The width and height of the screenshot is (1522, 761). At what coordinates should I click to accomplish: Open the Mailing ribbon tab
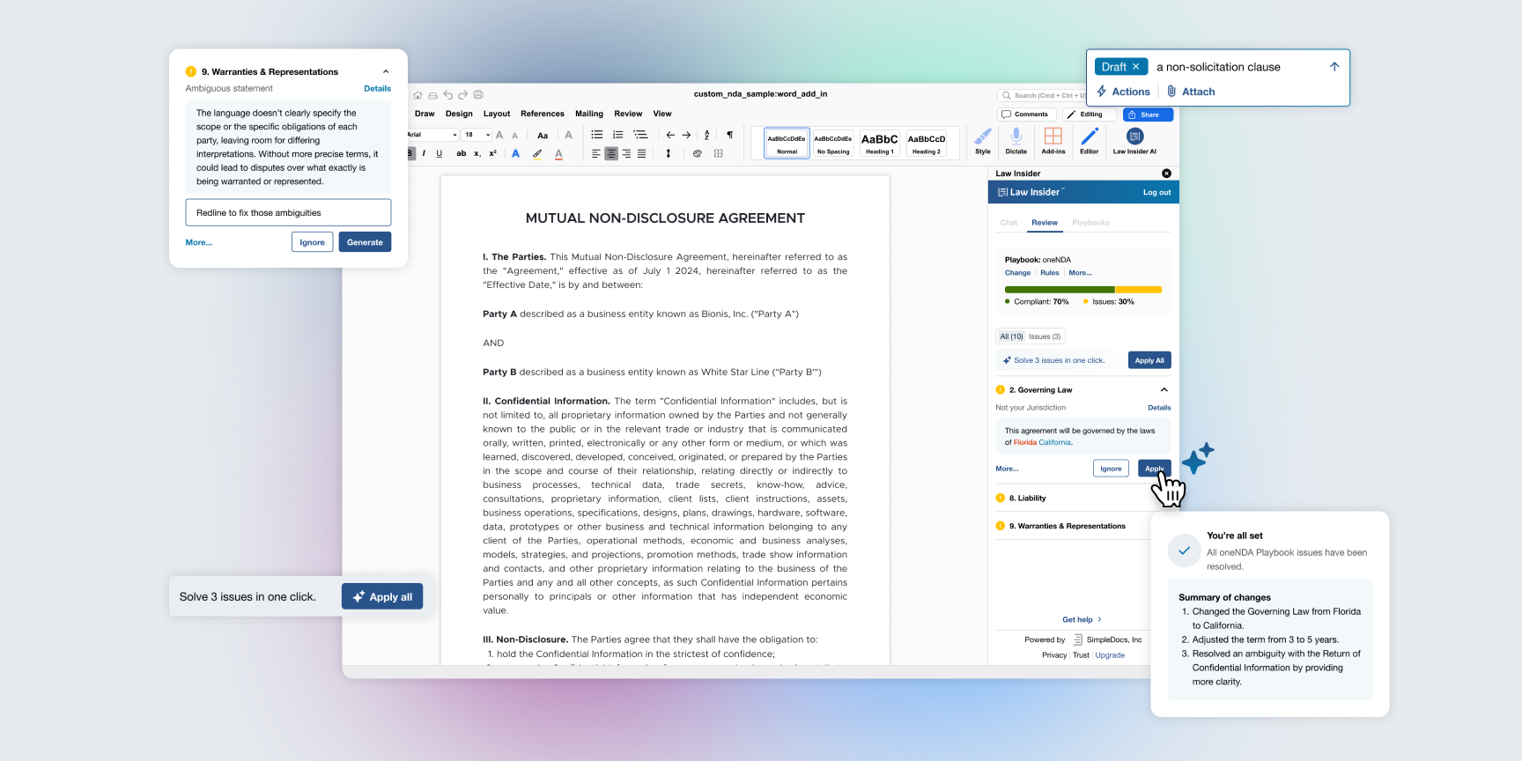pos(589,114)
